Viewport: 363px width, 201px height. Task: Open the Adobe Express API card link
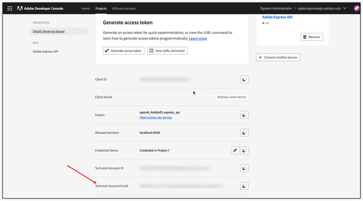pyautogui.click(x=277, y=17)
